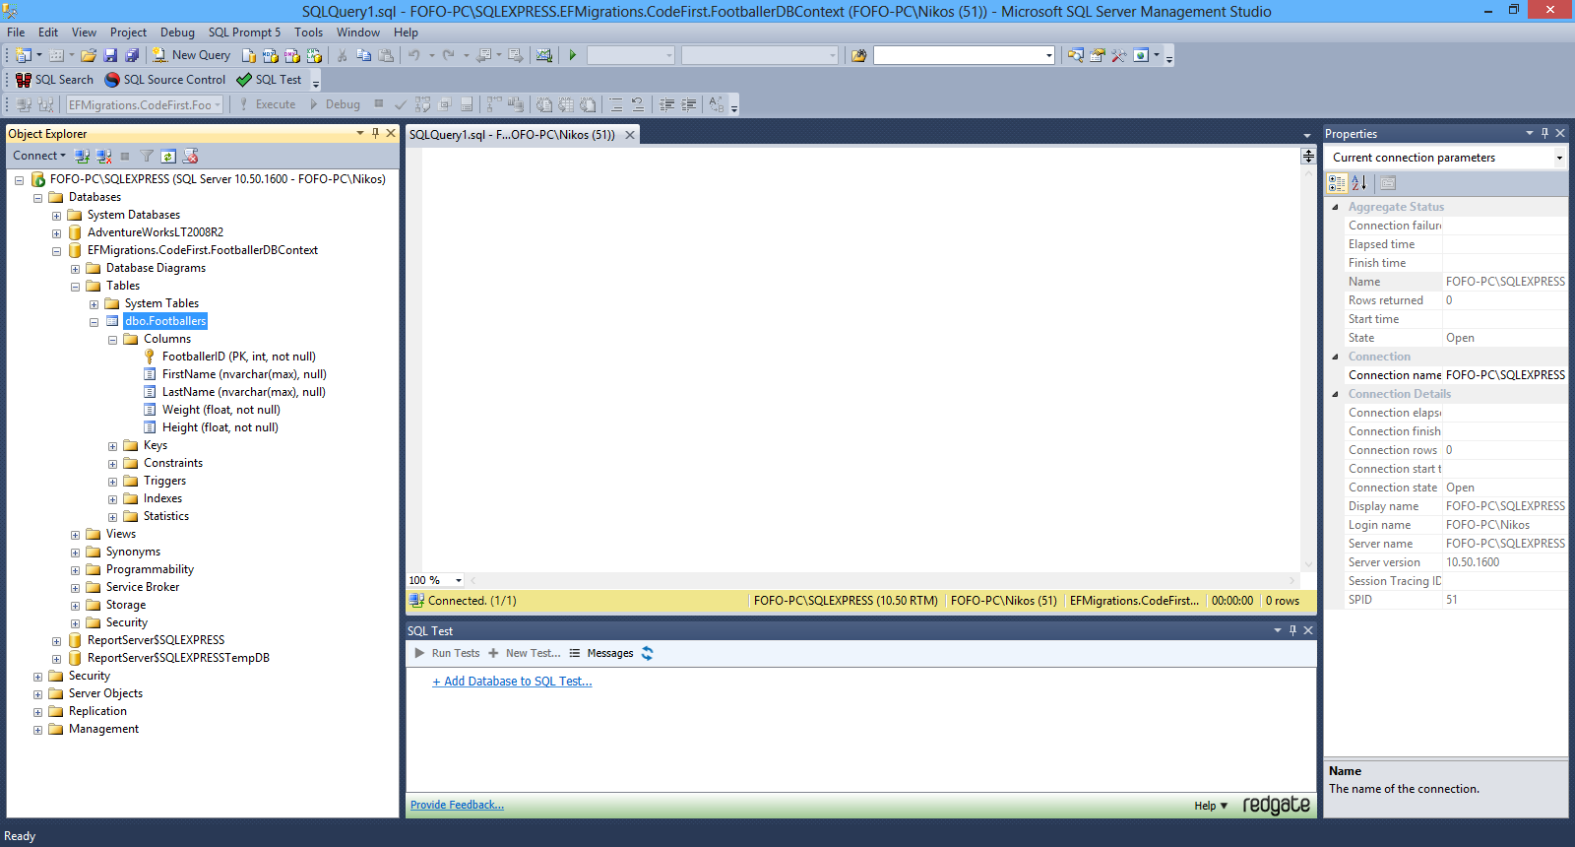Expand the AdventureWorksLT2008R2 database node
Viewport: 1575px width, 847px height.
(56, 233)
